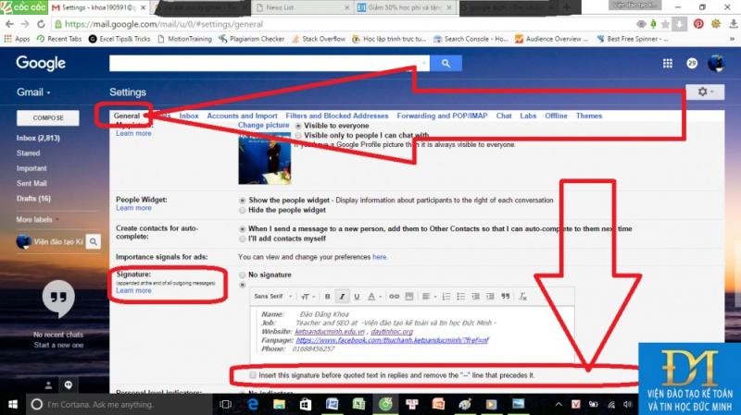Apply numbered list in signature editor
This screenshot has width=741, height=415.
(x=446, y=296)
